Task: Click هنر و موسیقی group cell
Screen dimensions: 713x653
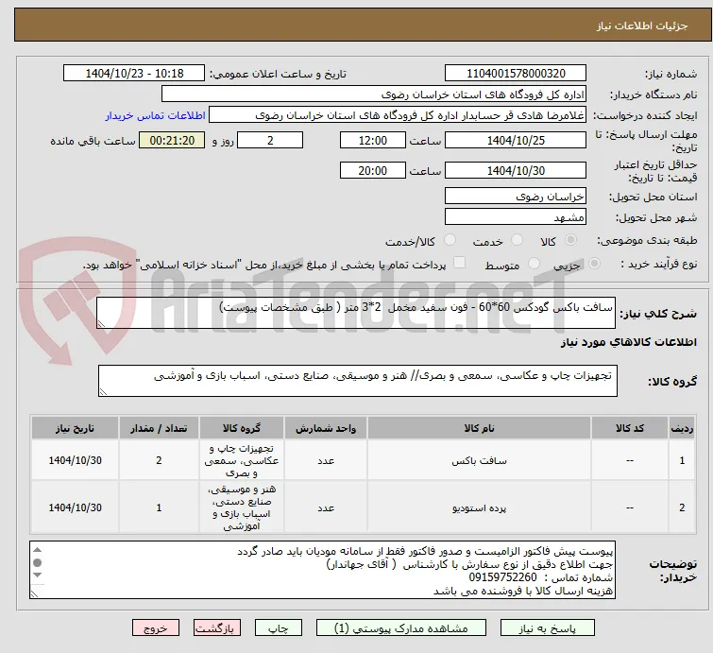Action: coord(242,507)
